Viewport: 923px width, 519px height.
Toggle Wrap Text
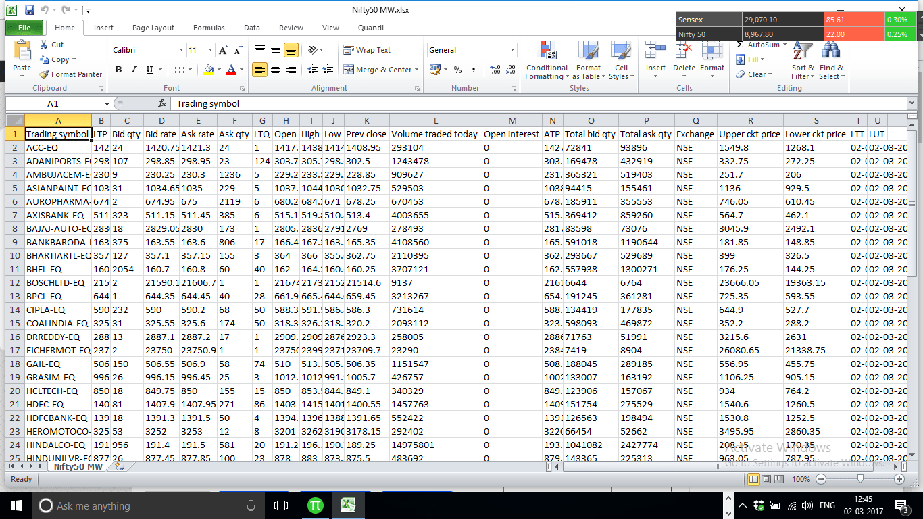[367, 50]
